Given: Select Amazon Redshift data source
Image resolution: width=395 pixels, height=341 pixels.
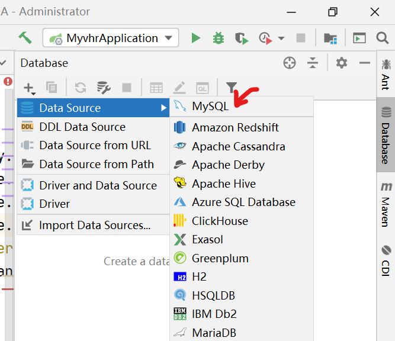Looking at the screenshot, I should (242, 127).
